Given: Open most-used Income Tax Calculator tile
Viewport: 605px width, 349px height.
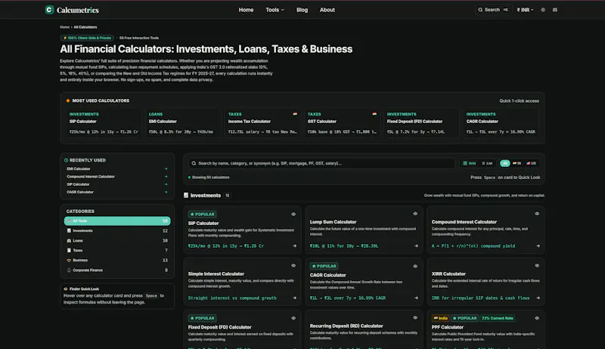Looking at the screenshot, I should 262,123.
